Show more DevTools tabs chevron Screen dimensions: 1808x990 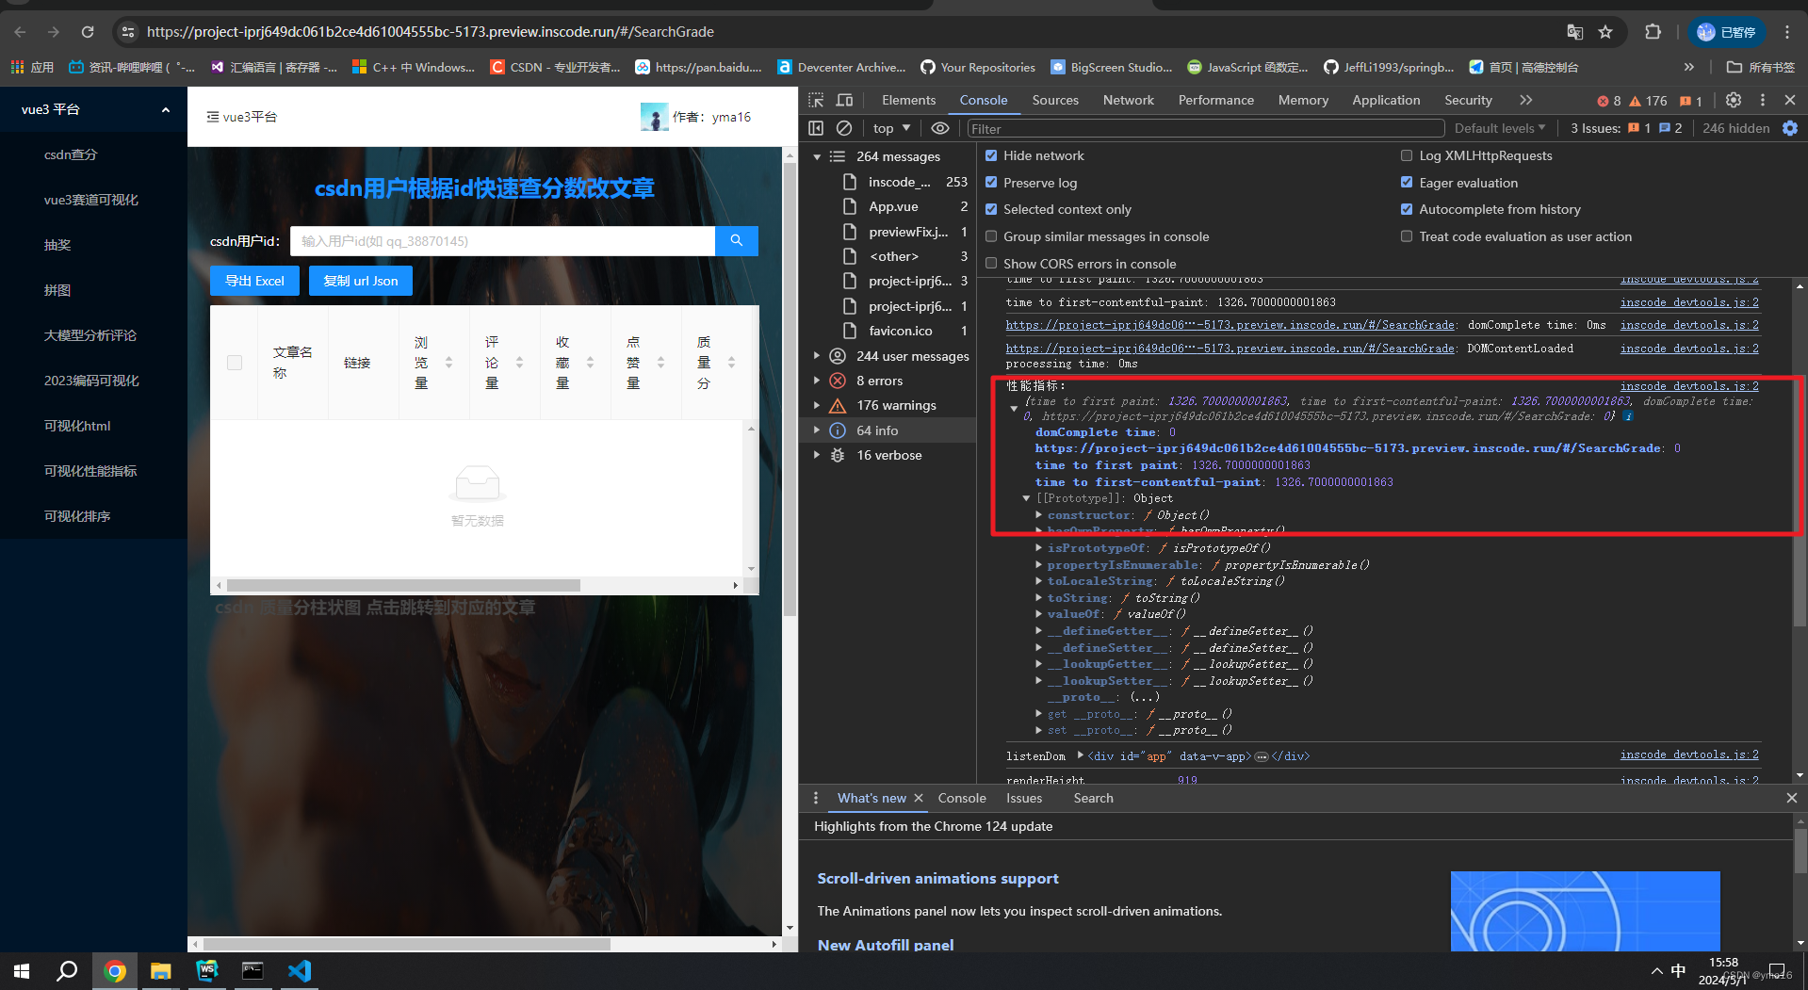[x=1525, y=100]
